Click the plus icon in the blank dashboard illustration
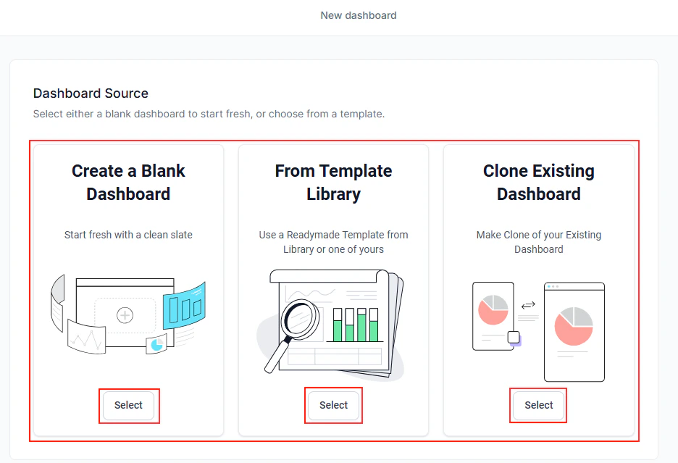 pyautogui.click(x=125, y=314)
